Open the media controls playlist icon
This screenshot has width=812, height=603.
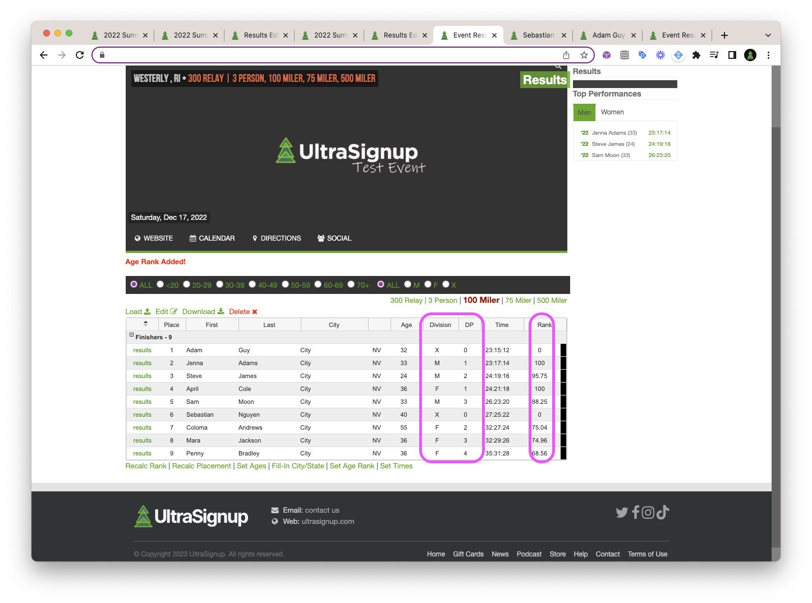(x=714, y=55)
